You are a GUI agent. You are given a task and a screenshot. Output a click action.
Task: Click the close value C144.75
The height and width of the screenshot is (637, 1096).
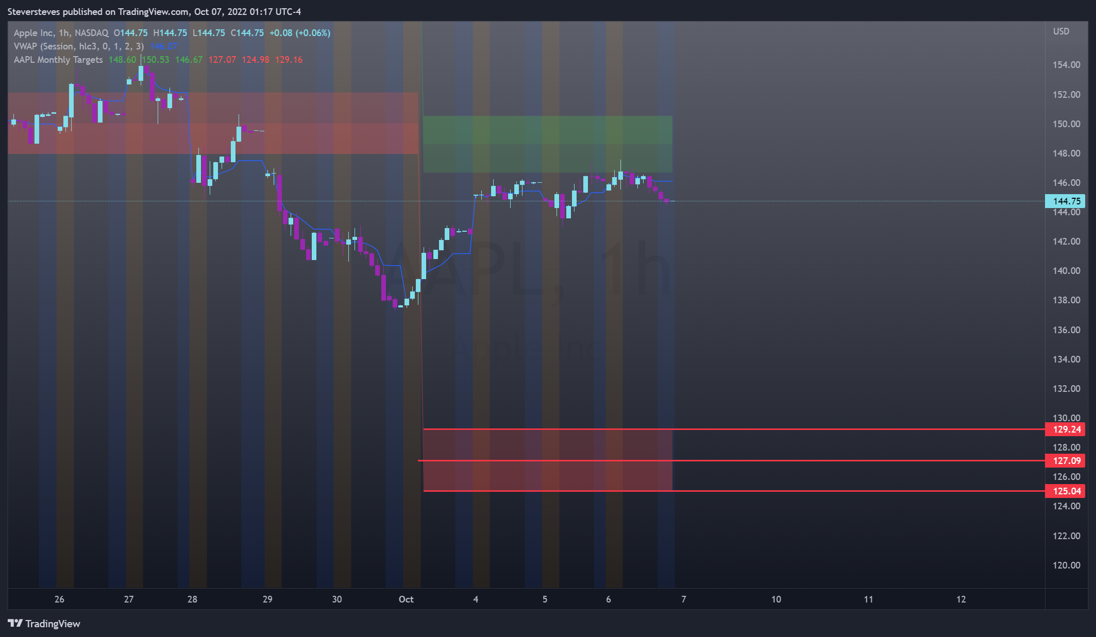[247, 33]
